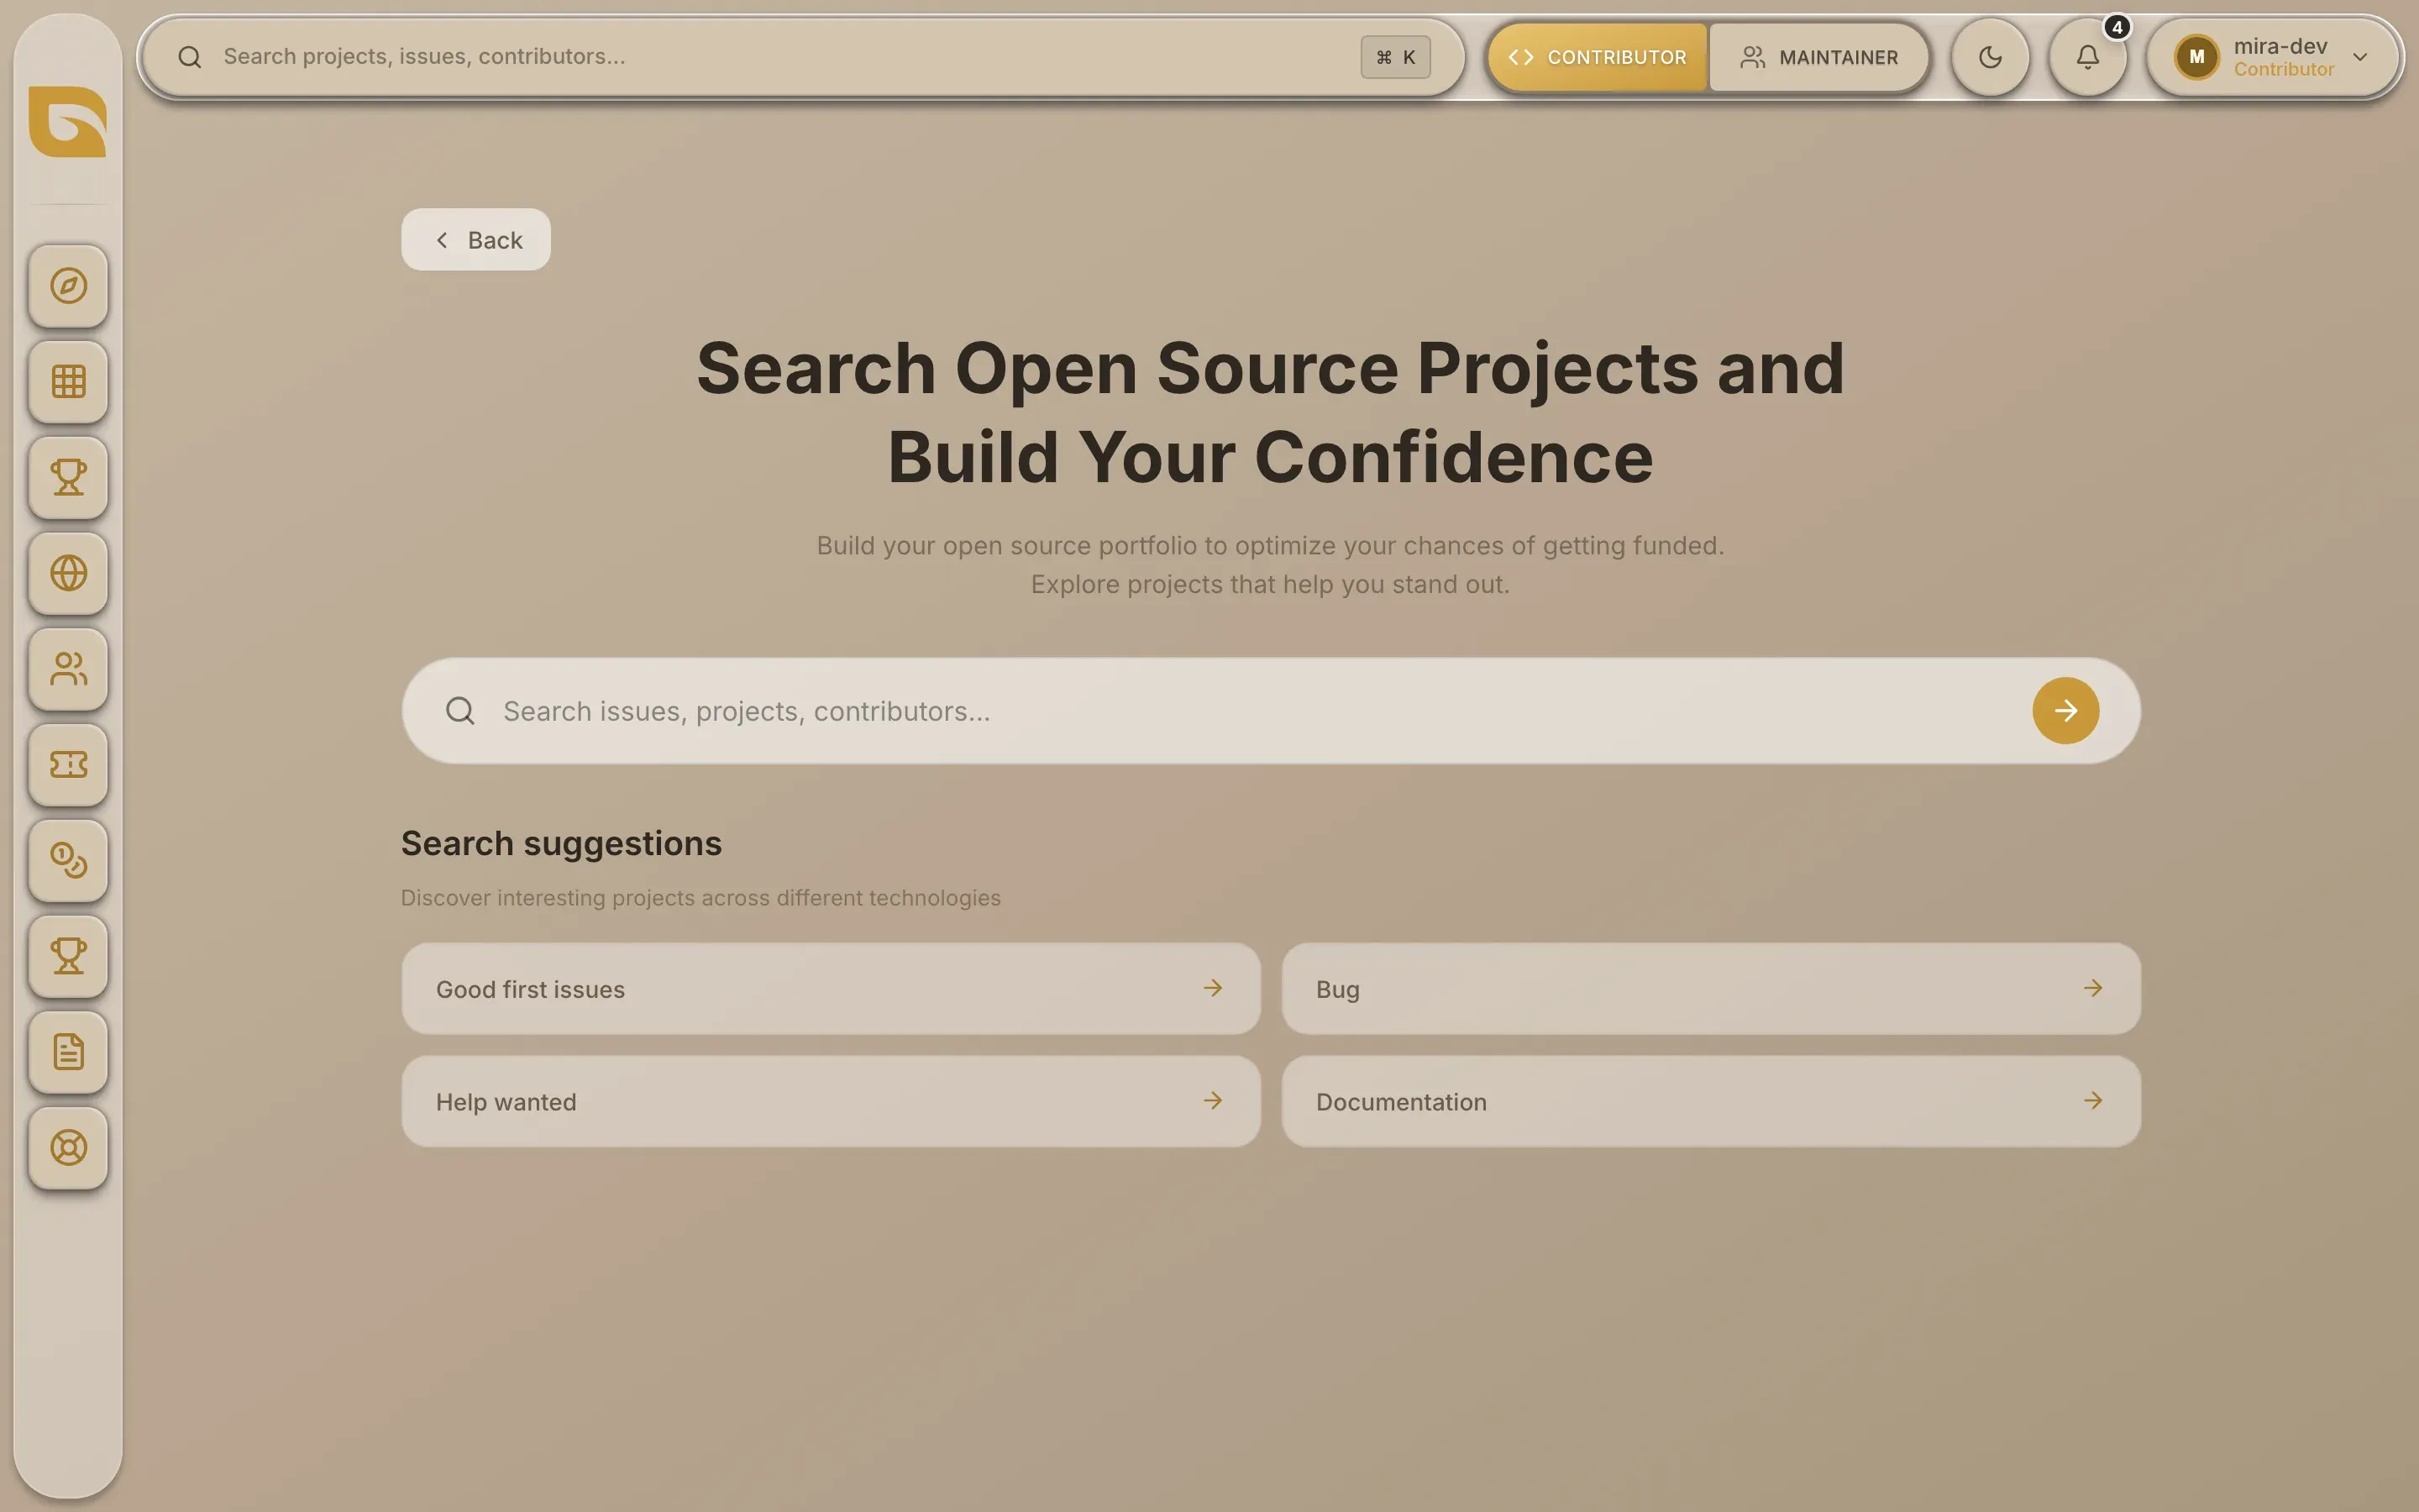Click the magnifier icon in main search
The height and width of the screenshot is (1512, 2419).
459,711
